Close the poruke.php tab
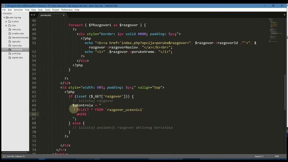The height and width of the screenshot is (162, 288). click(x=63, y=15)
